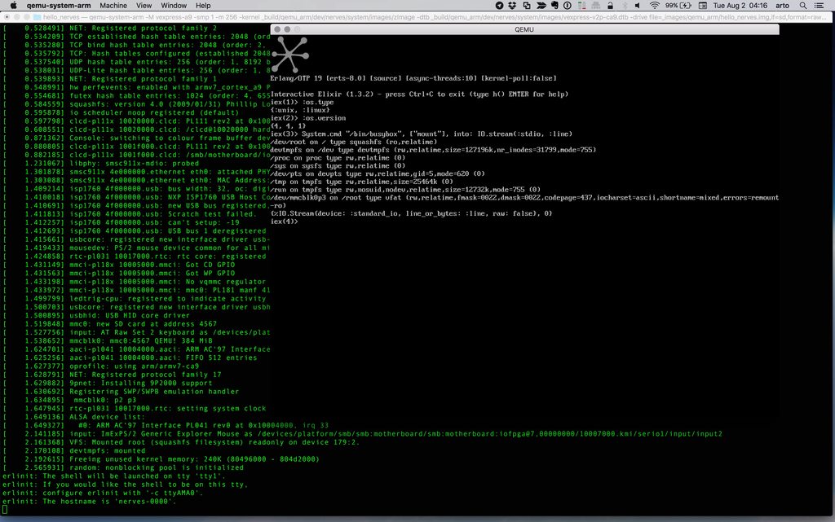Image resolution: width=835 pixels, height=522 pixels.
Task: Click the padlock icon in menu bar
Action: coord(609,6)
